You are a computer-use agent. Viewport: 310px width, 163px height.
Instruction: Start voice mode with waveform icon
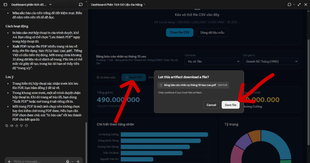click(78, 161)
